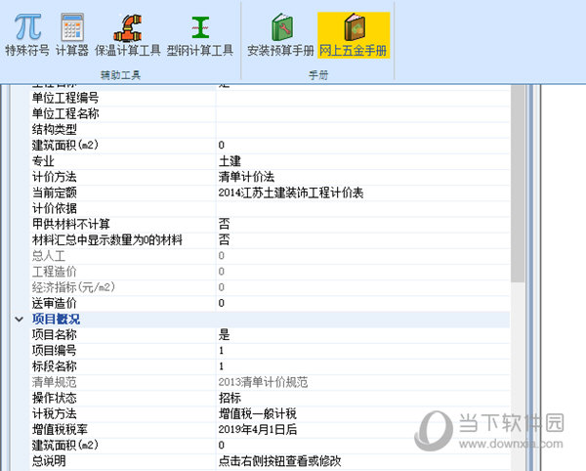
Task: Click the 工程造价 row label
Action: (x=54, y=272)
